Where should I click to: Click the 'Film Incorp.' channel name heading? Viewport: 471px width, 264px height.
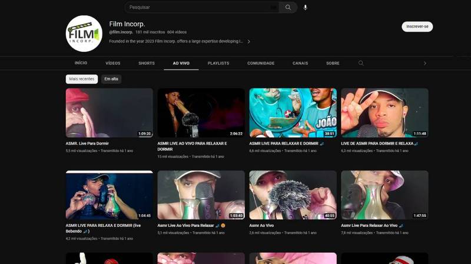(127, 24)
